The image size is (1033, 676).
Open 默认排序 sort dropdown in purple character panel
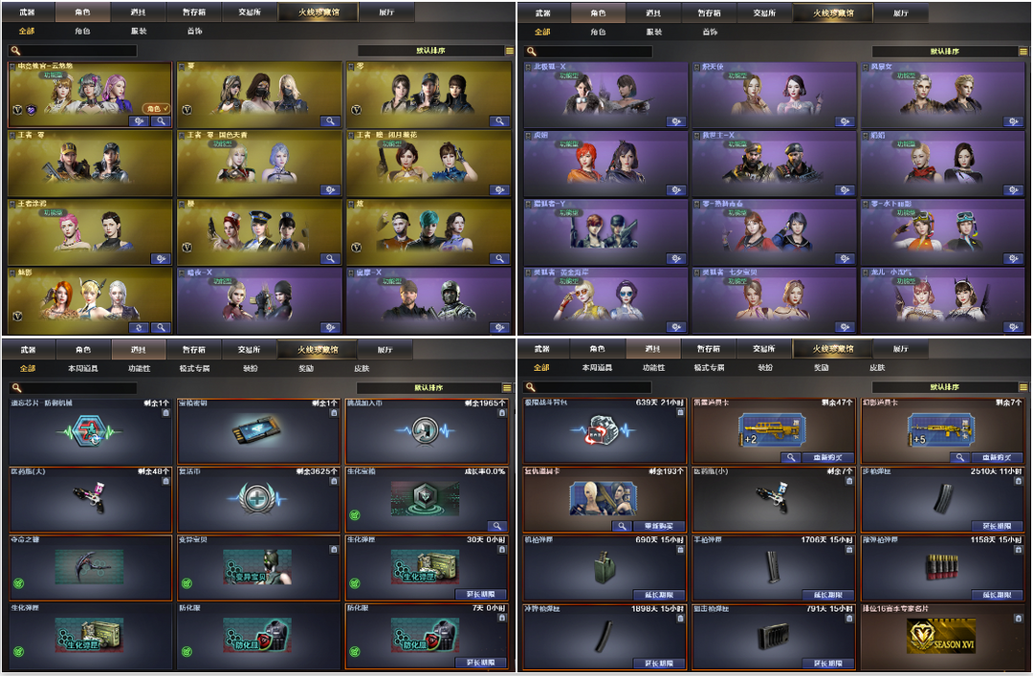point(945,52)
